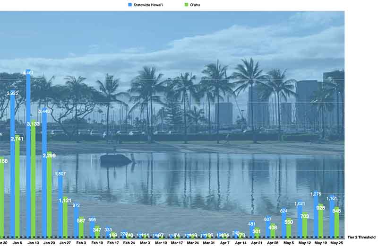Image resolution: width=378 pixels, height=247 pixels.
Task: Click the blue 1,021 bar for May 12
Action: click(x=300, y=221)
